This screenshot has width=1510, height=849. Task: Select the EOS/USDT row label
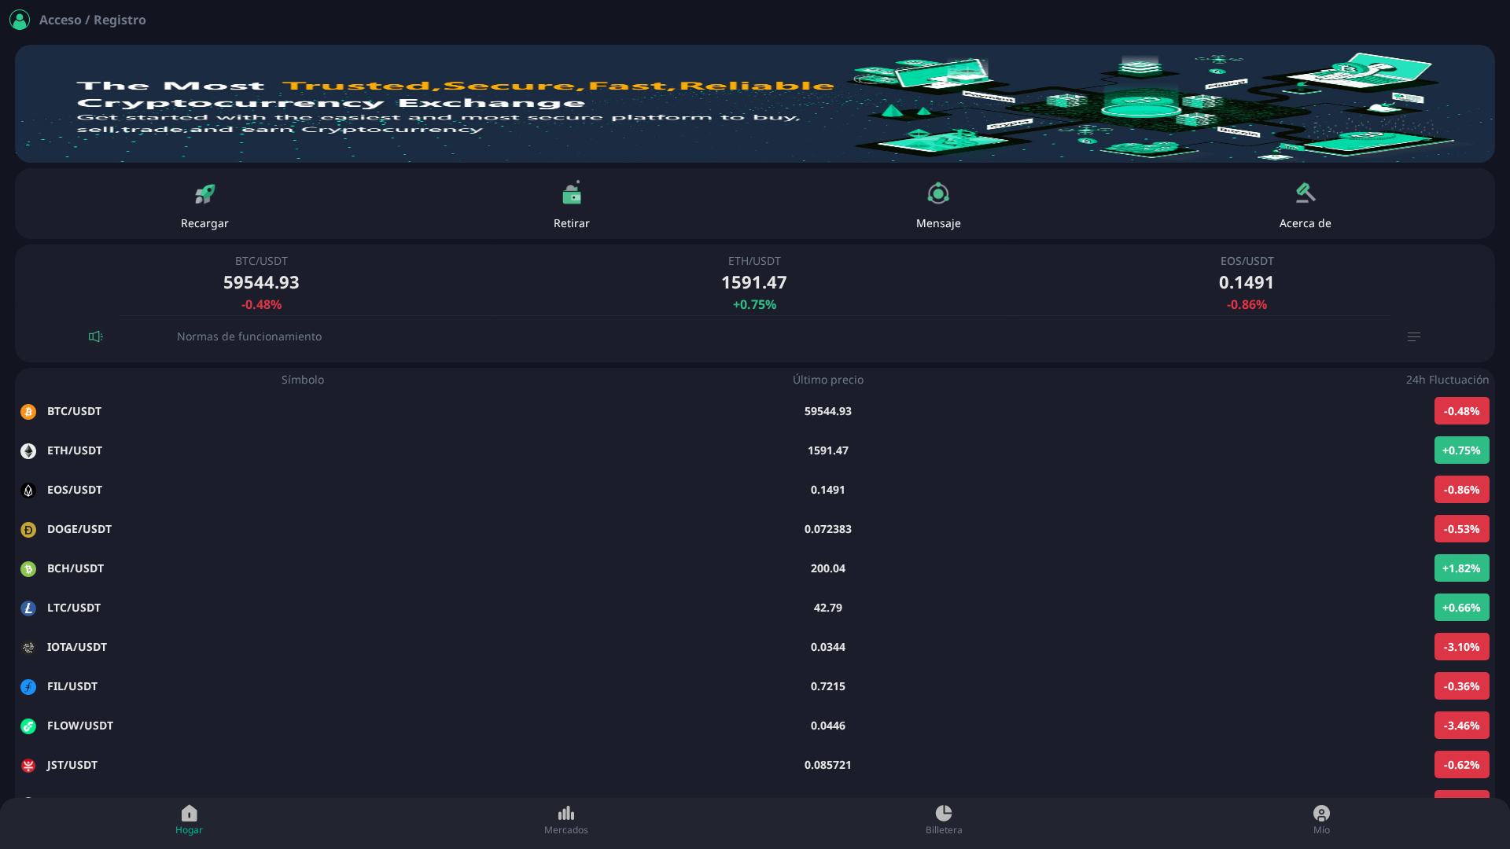(x=75, y=490)
